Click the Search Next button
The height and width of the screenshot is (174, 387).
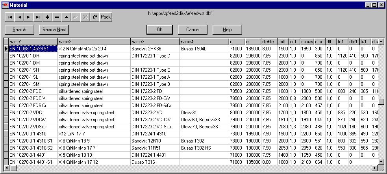[54, 30]
